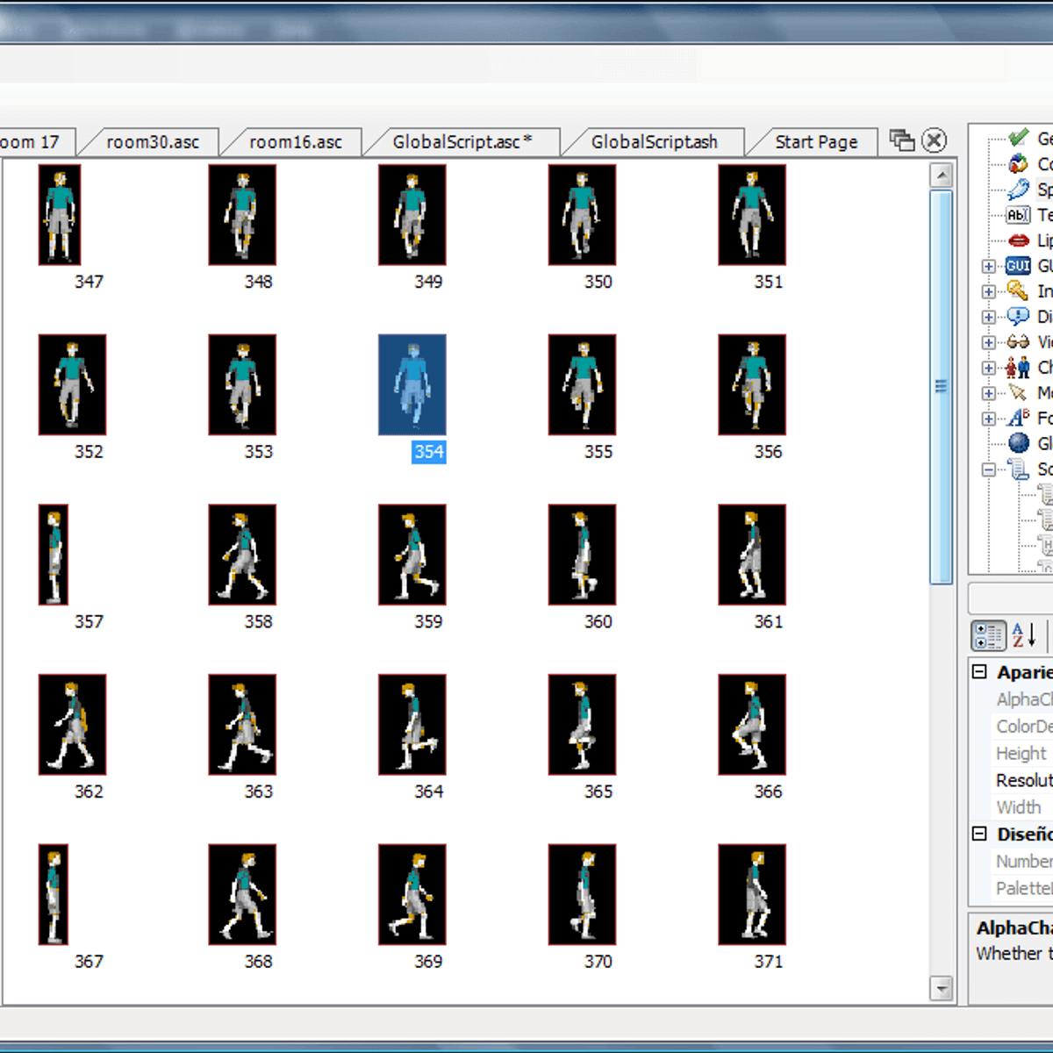Expand the GUI node in project tree

(989, 266)
